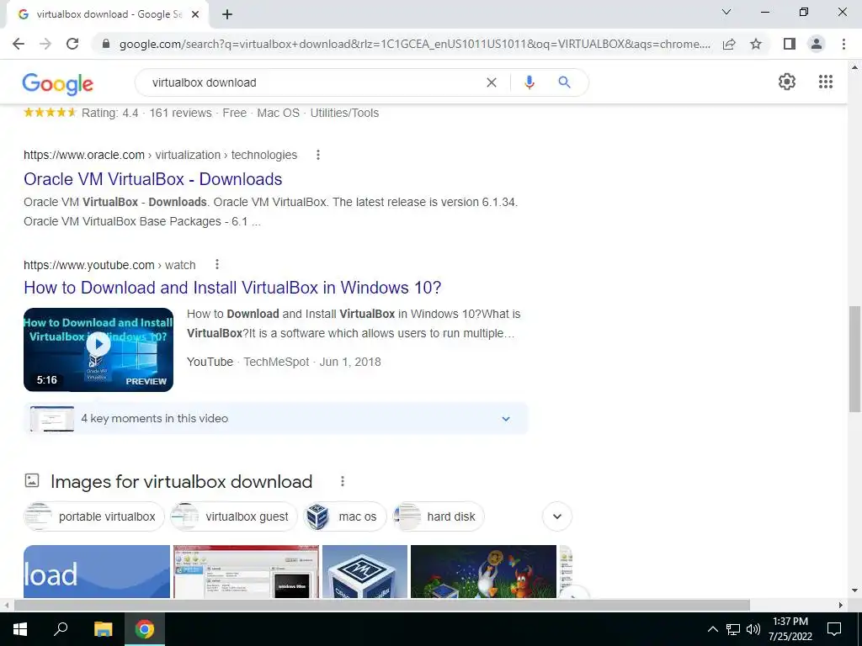Play the VirtualBox video preview thumbnail
Viewport: 862px width, 646px height.
coord(98,349)
